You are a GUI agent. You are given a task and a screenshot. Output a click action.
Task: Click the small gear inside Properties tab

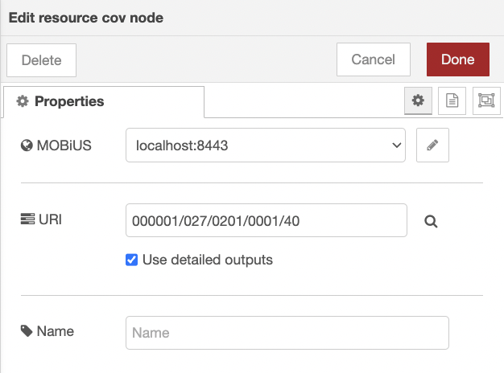tap(23, 101)
